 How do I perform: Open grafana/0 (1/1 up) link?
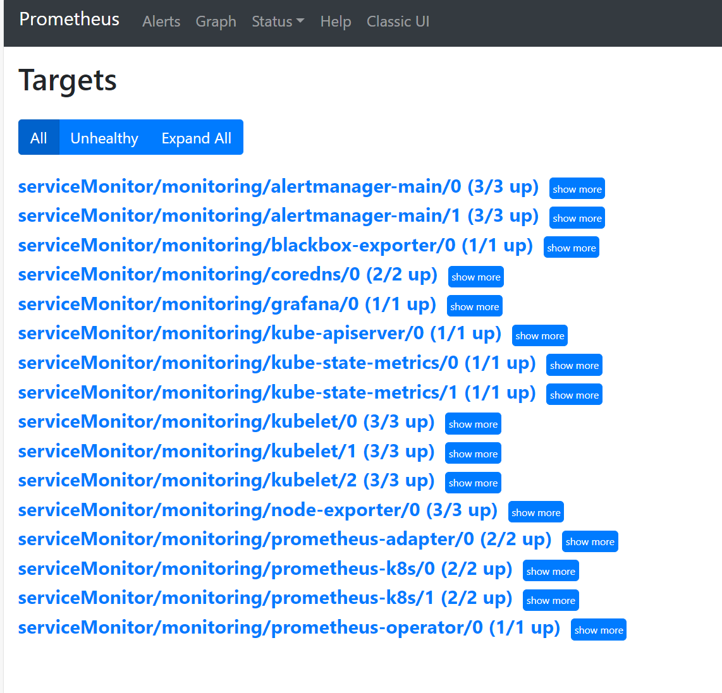(x=227, y=304)
